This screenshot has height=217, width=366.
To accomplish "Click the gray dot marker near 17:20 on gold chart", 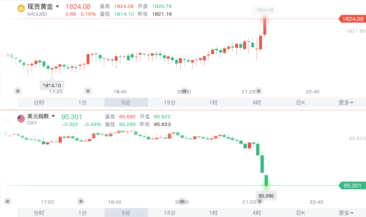I will point(18,91).
